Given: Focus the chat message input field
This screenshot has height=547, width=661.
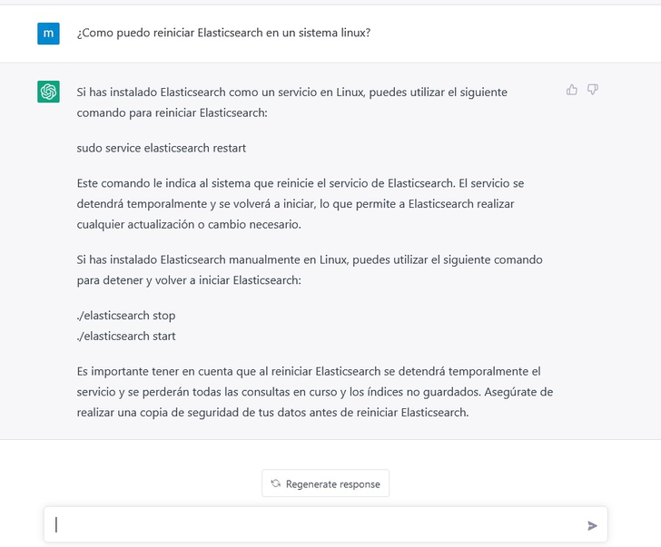Looking at the screenshot, I should [325, 524].
